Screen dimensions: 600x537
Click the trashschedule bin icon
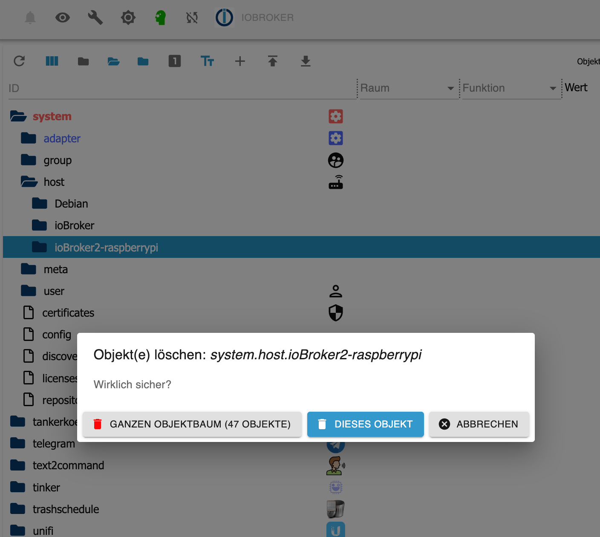tap(336, 509)
